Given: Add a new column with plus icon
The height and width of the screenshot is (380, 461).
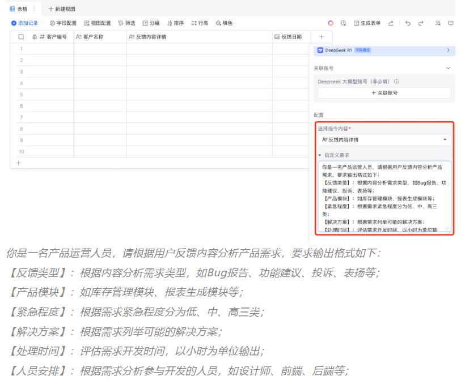Looking at the screenshot, I should click(x=321, y=37).
